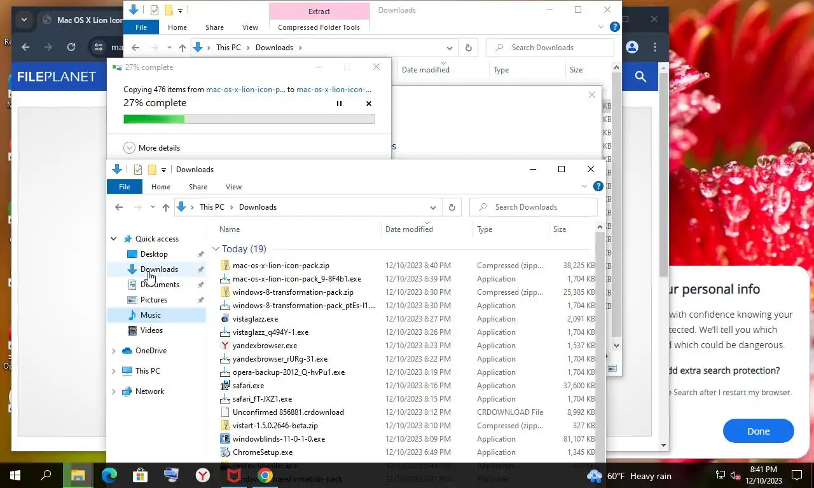Select windows-8-transformation-pack.zip file
814x488 pixels.
coord(293,292)
